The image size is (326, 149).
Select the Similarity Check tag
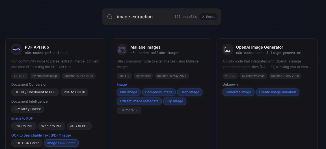27,109
